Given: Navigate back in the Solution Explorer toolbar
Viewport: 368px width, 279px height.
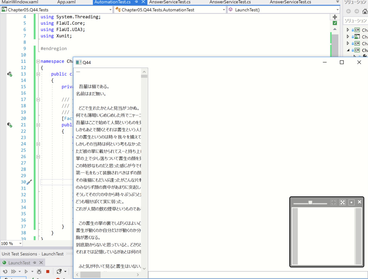Looking at the screenshot, I should click(349, 11).
